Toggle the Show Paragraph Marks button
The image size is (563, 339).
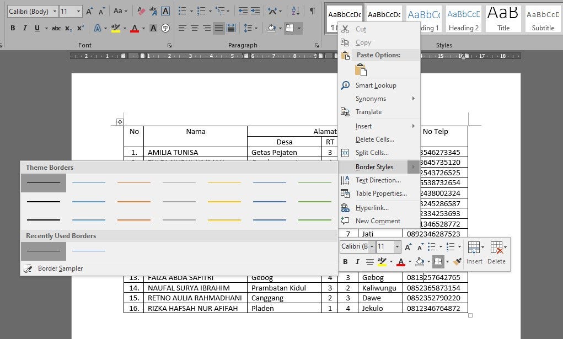(313, 10)
